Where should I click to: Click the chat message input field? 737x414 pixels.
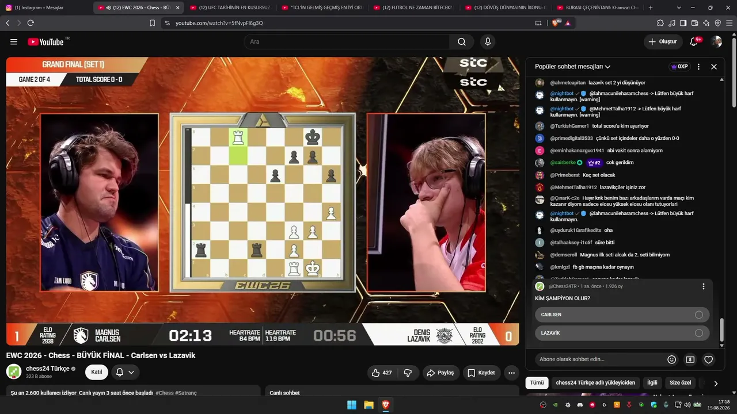599,359
